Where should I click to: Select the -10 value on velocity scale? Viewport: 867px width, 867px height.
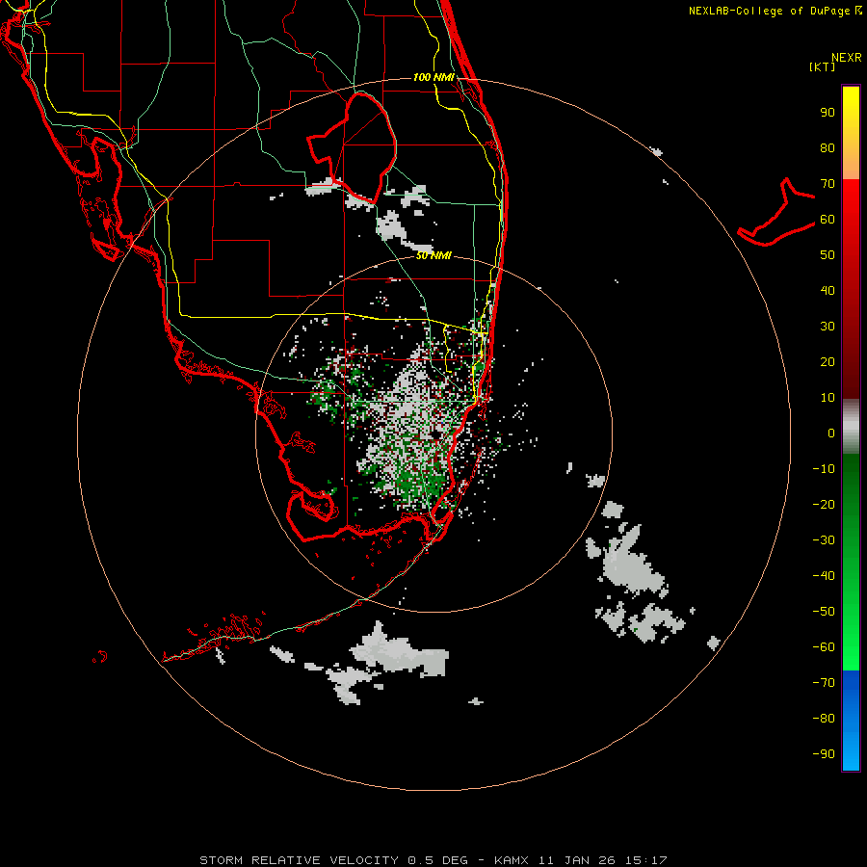(824, 469)
